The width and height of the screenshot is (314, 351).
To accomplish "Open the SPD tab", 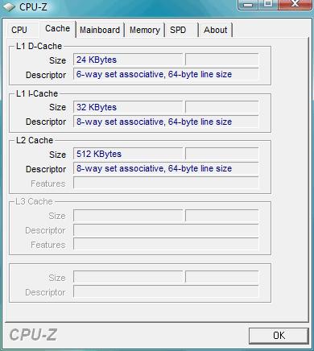I will click(182, 30).
